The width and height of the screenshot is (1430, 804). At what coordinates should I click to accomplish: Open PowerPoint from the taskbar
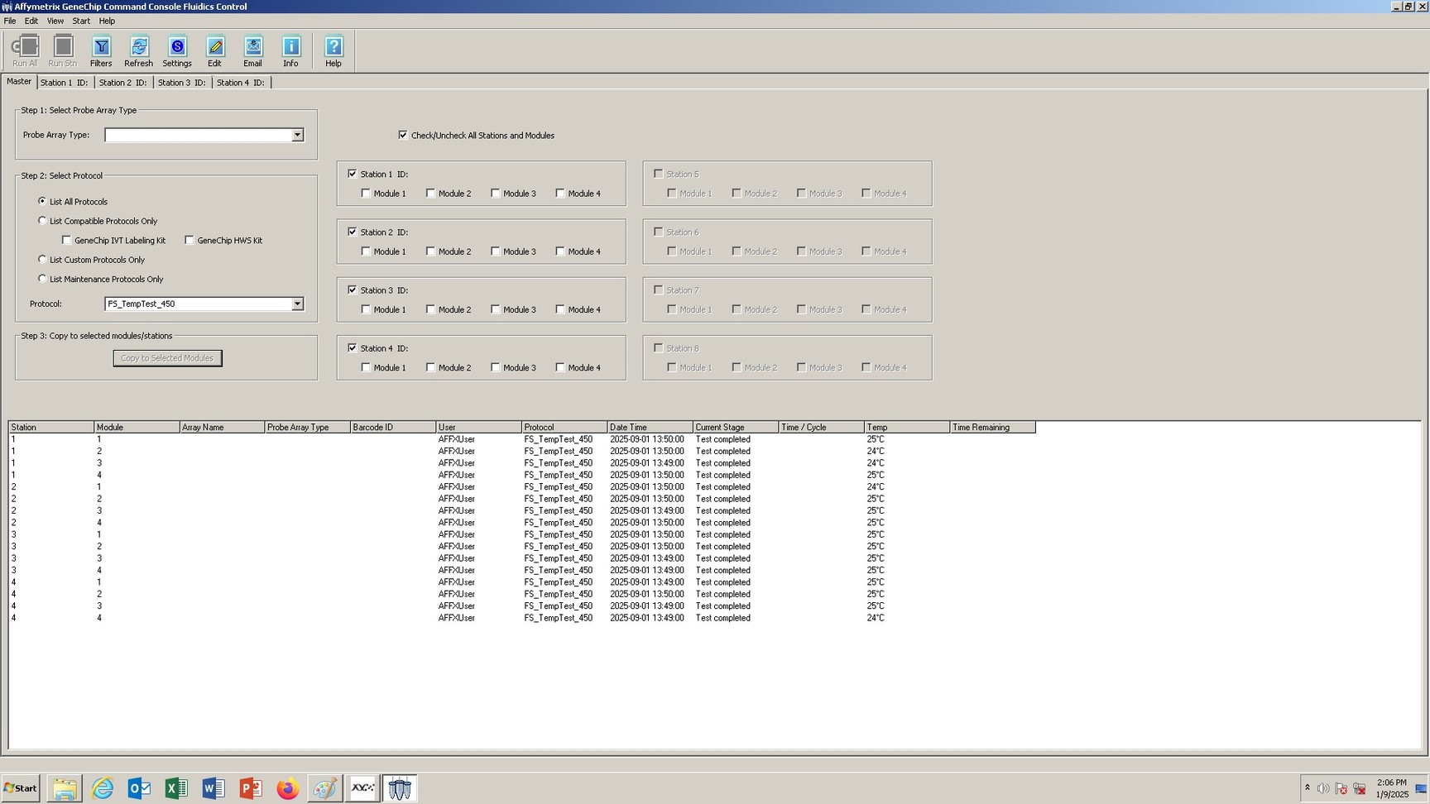pos(251,788)
